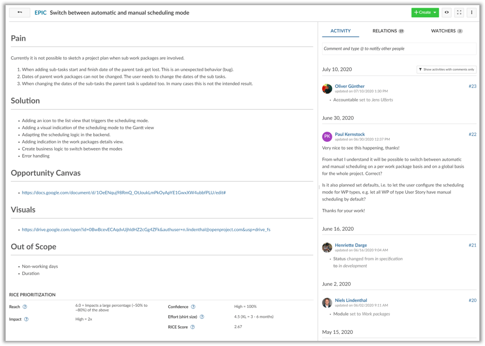Open the three-dot more menu
The height and width of the screenshot is (346, 485).
tap(471, 13)
